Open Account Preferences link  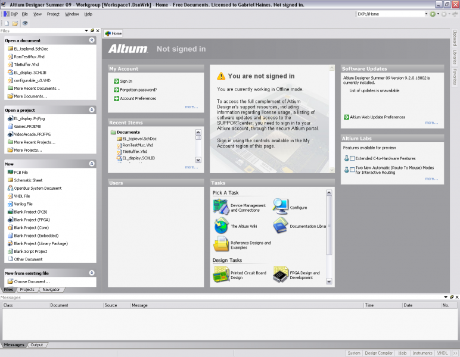(x=138, y=98)
